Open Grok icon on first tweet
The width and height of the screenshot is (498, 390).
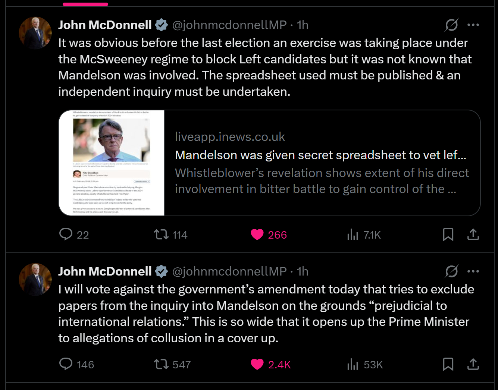click(x=451, y=25)
